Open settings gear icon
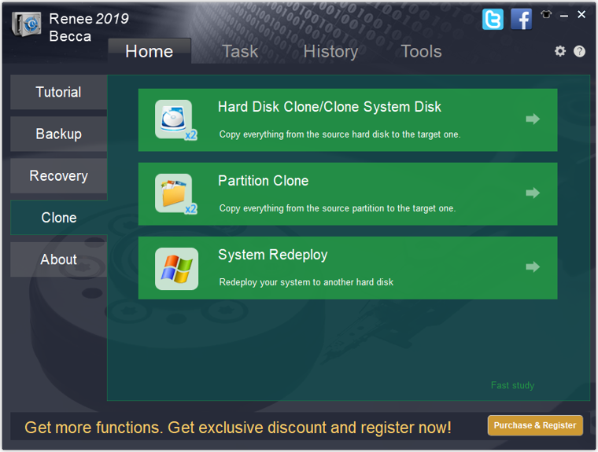598x452 pixels. (x=560, y=51)
